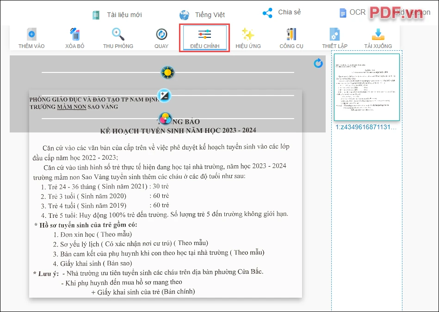Click the line '1. Đơn xin học ( Theo mẫu)'

tap(93, 234)
